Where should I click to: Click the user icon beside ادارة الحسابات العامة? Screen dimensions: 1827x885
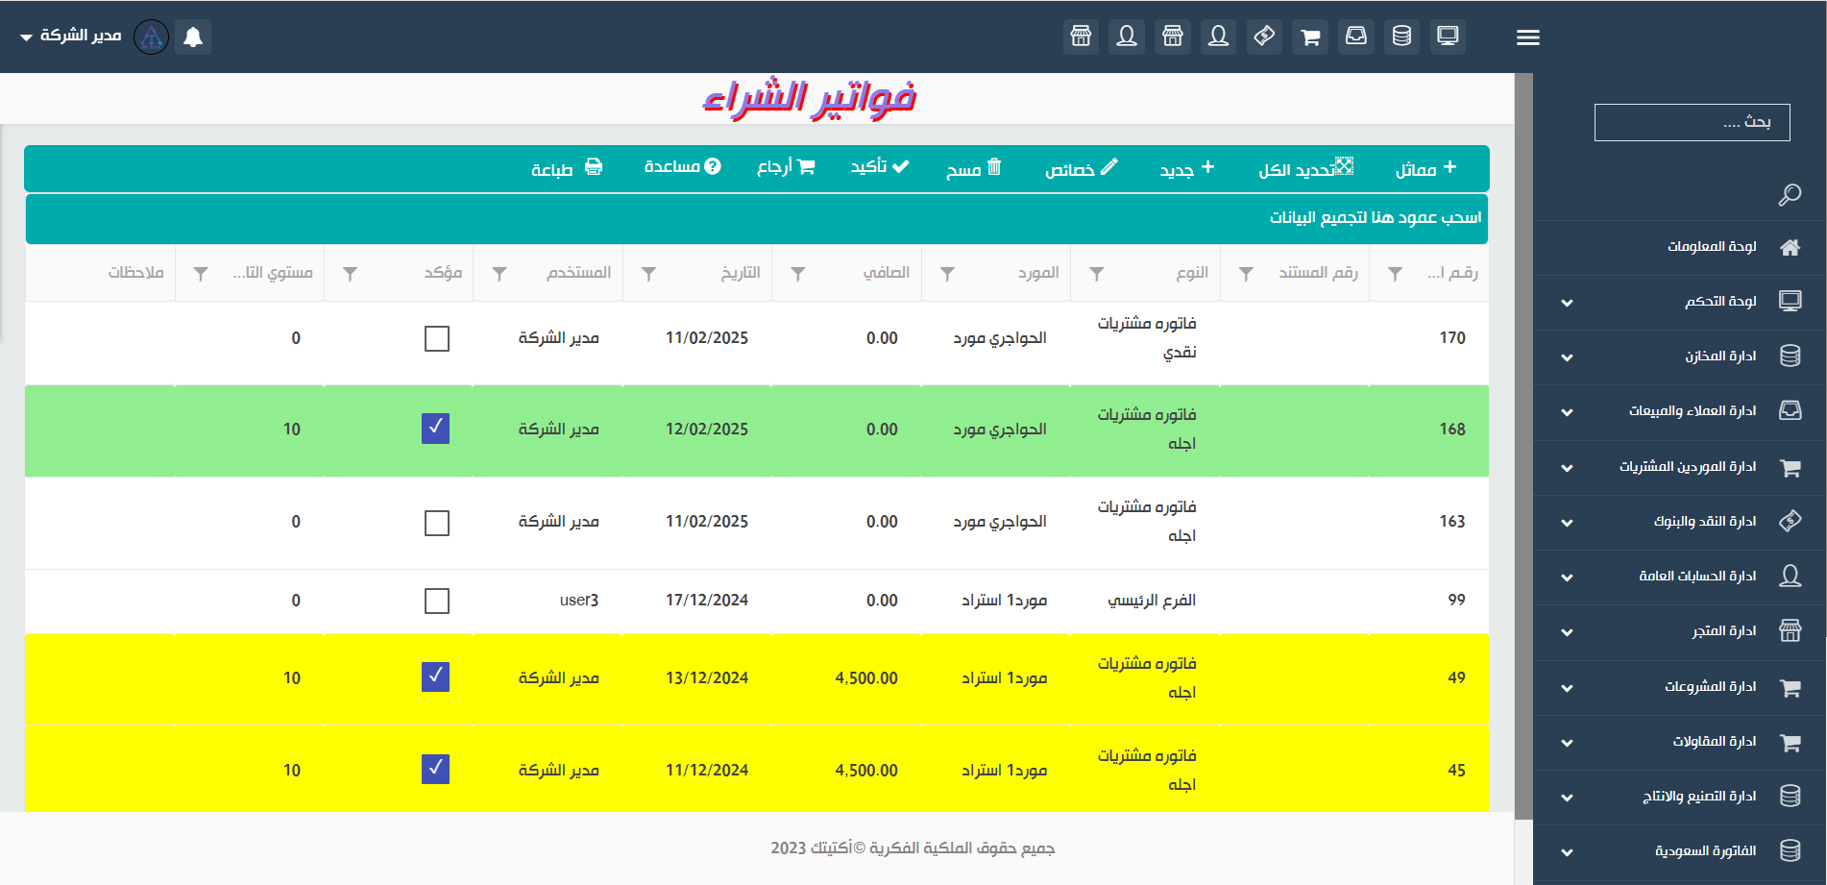pos(1790,576)
